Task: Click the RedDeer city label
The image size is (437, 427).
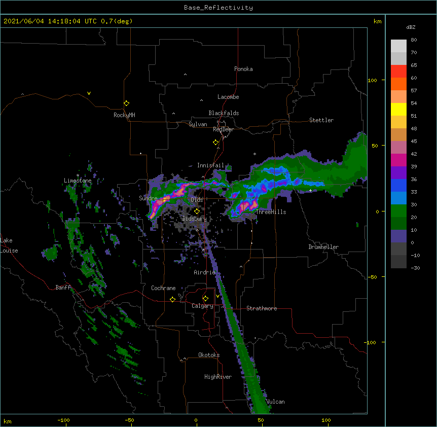Action: coord(223,129)
